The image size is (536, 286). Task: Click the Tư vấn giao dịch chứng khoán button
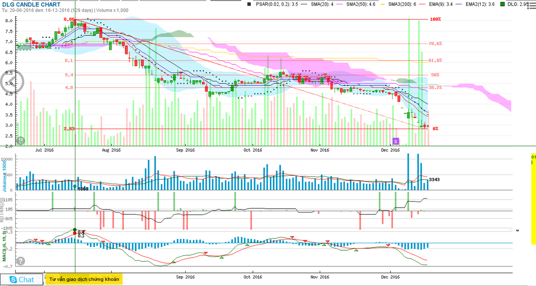[84, 279]
